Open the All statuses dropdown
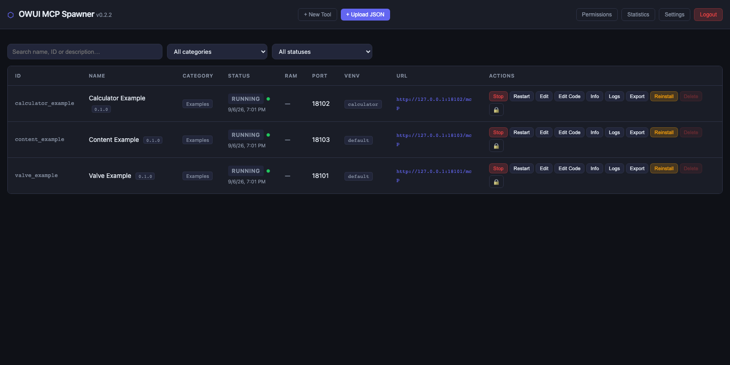730x365 pixels. pos(322,52)
